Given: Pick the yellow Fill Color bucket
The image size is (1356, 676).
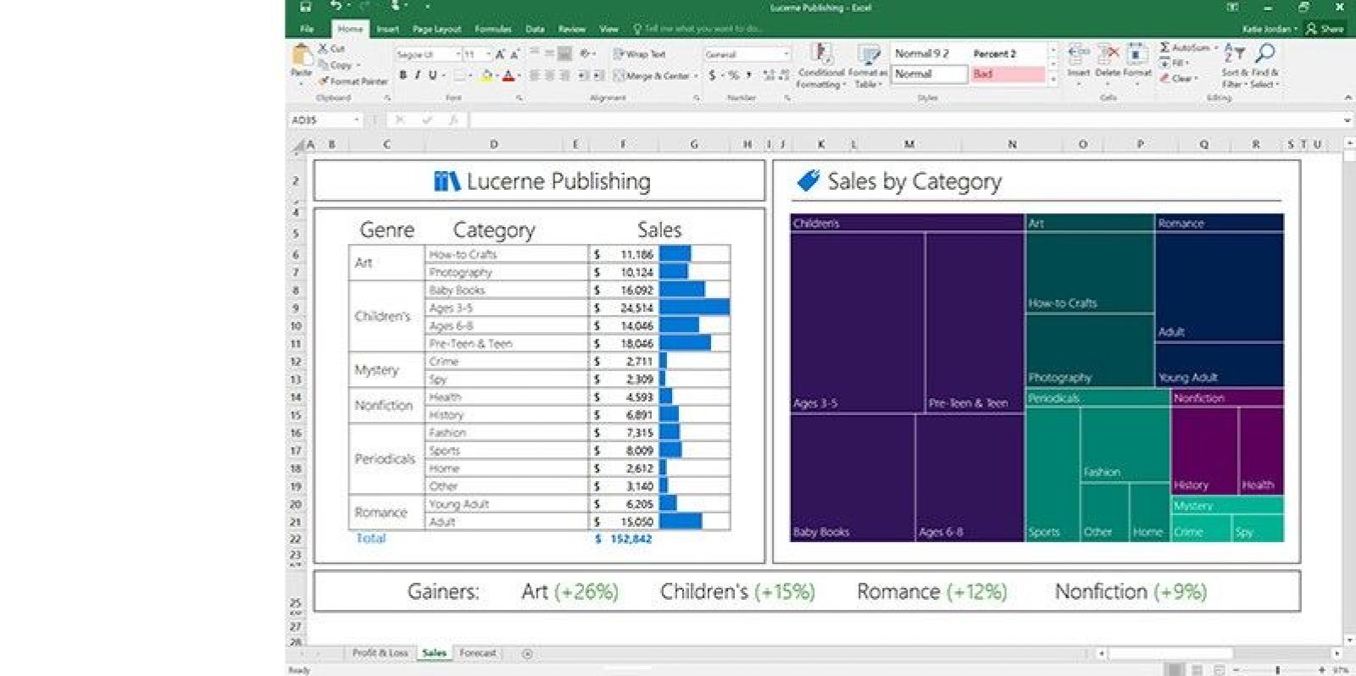Looking at the screenshot, I should (x=486, y=75).
